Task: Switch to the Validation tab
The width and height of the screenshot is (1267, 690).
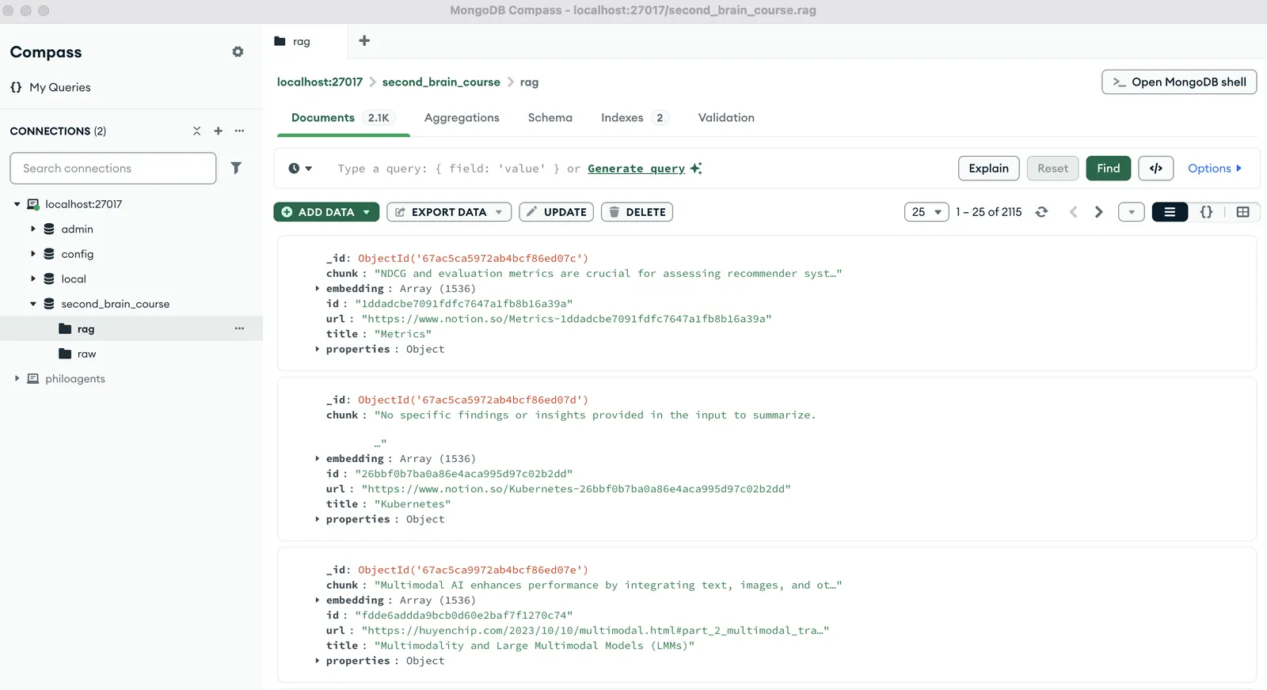Action: point(726,117)
